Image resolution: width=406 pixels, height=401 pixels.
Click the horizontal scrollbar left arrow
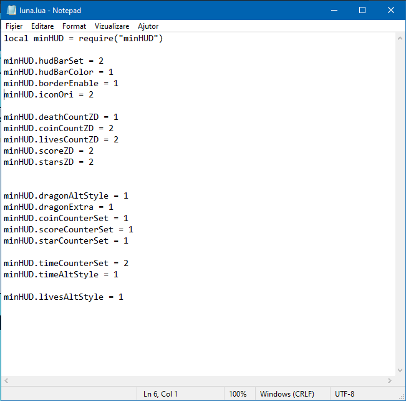click(6, 380)
